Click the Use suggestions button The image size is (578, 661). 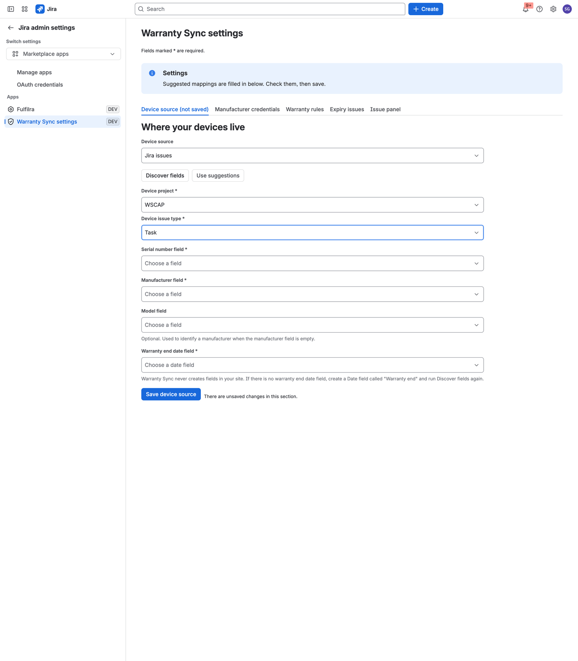pyautogui.click(x=218, y=176)
